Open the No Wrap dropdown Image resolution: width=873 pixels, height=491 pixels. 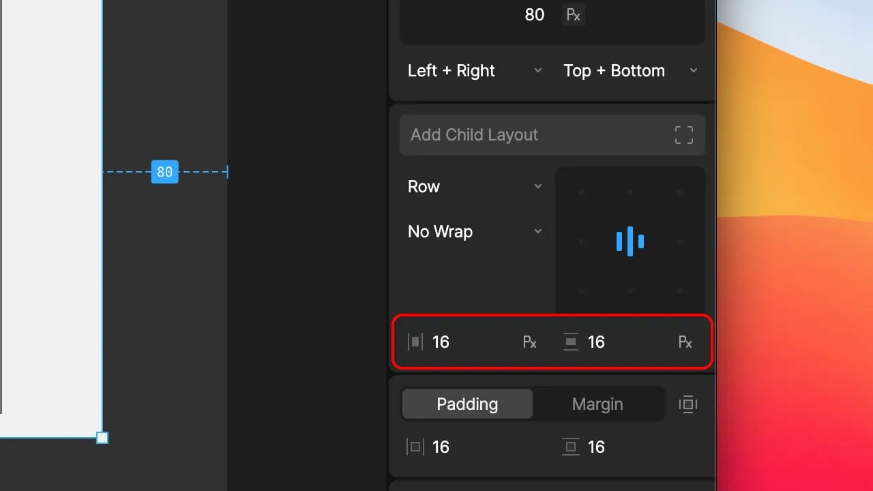pyautogui.click(x=475, y=231)
